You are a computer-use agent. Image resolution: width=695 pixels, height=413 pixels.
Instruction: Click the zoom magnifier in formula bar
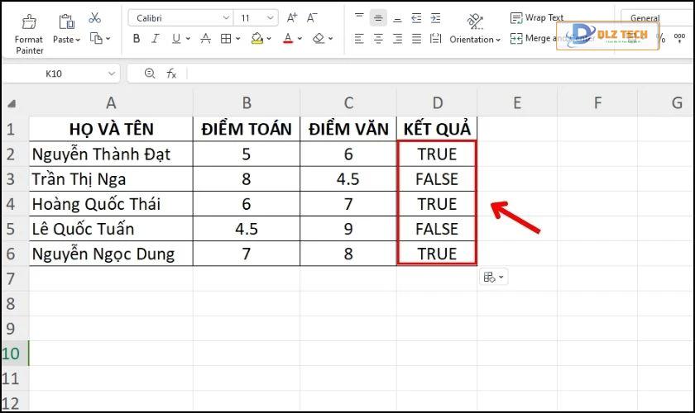coord(150,74)
